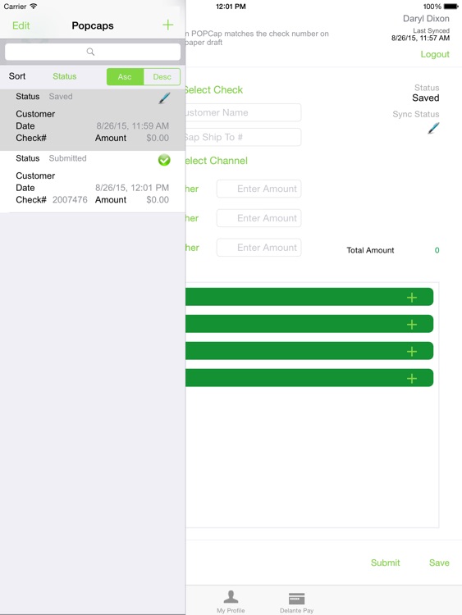Open the My Profile tab

tap(231, 602)
